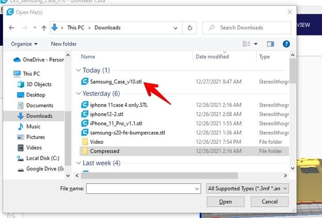Viewport: 322px width, 218px height.
Task: Select Local Disk (C:) in sidebar
Action: click(38, 158)
